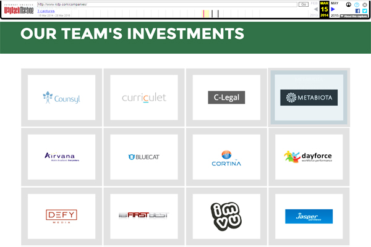Viewport: 371px width, 247px height.
Task: Click the Wayback Machine logo
Action: [x=18, y=10]
